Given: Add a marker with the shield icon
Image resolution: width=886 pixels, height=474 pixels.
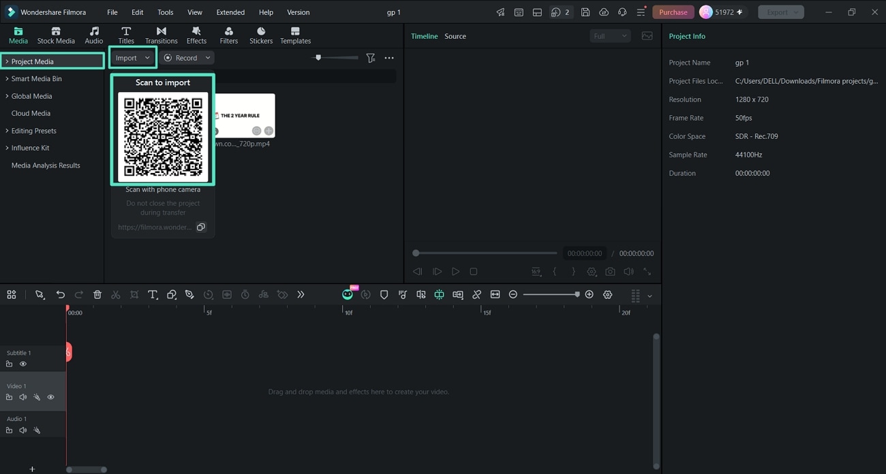Looking at the screenshot, I should [x=384, y=295].
